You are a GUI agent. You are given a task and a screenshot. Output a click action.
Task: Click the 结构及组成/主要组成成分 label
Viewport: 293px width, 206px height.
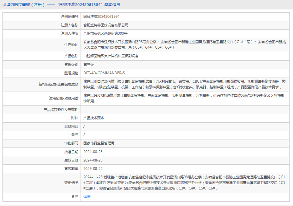coord(58,84)
